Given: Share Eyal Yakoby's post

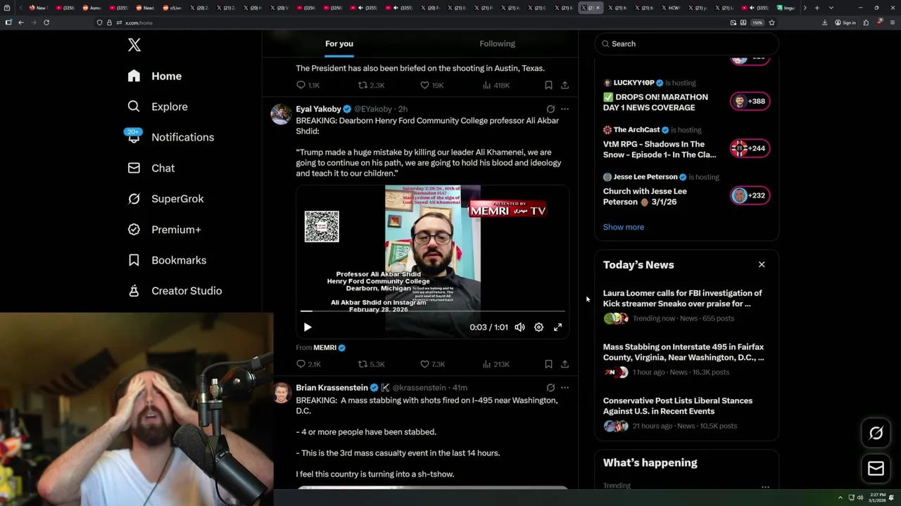Looking at the screenshot, I should point(565,364).
